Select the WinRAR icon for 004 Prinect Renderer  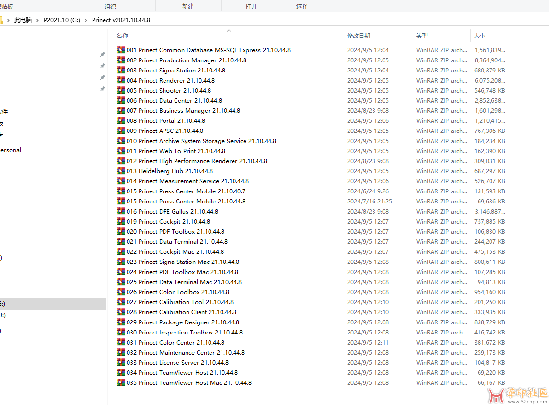click(121, 80)
